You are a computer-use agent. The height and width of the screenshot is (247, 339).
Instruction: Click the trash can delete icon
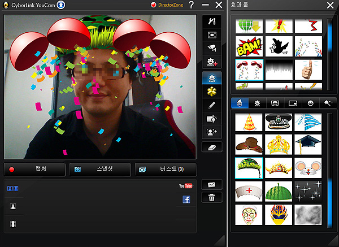(x=211, y=197)
